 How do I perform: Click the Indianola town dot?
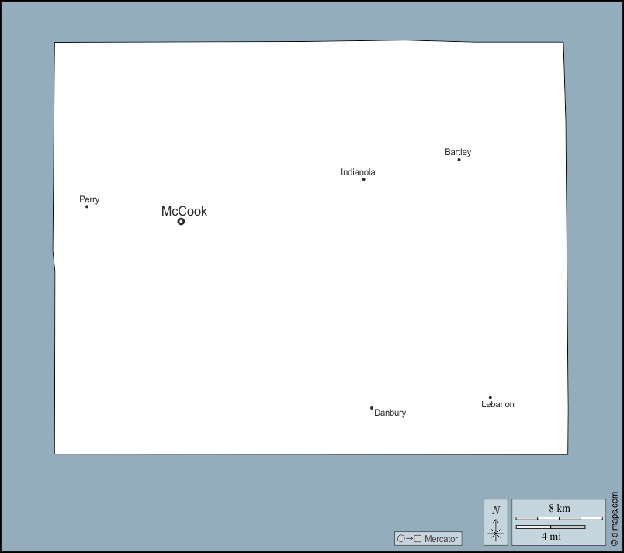pyautogui.click(x=363, y=179)
